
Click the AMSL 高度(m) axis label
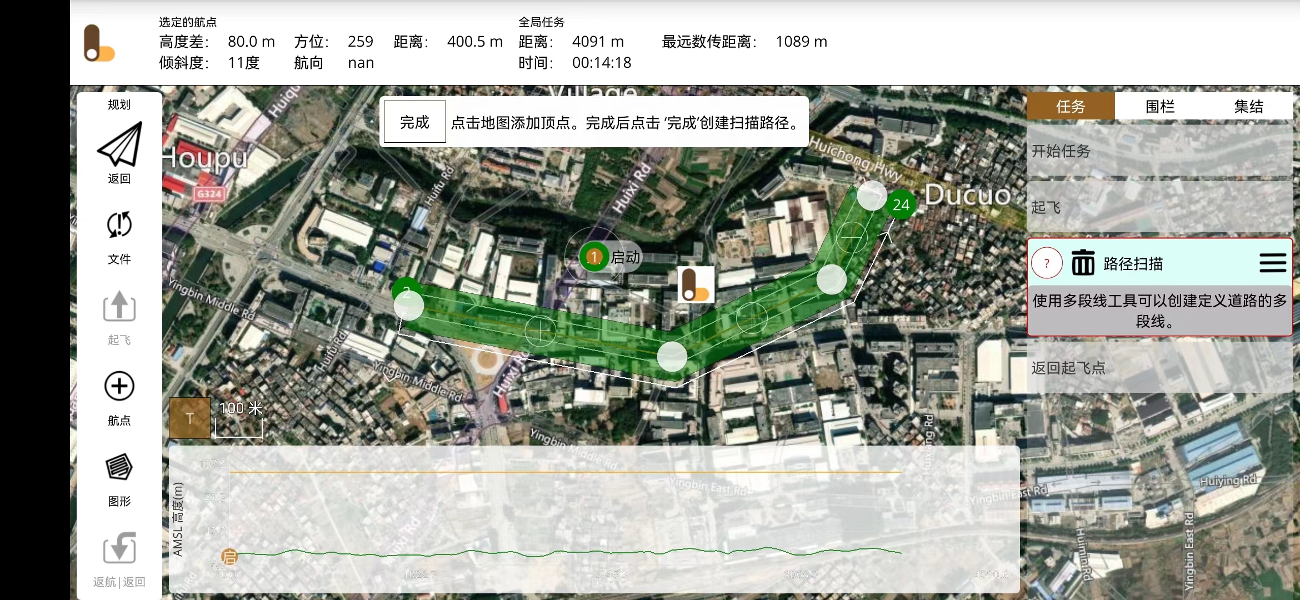[178, 519]
